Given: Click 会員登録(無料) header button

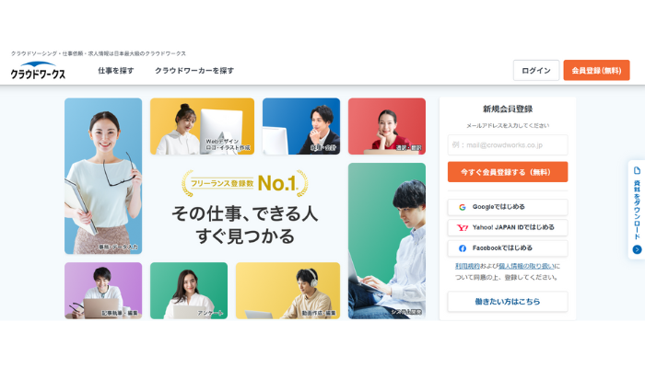Looking at the screenshot, I should (x=596, y=70).
